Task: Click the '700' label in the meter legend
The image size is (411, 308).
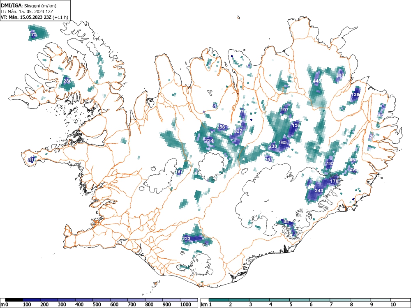Action: [x=132, y=305]
